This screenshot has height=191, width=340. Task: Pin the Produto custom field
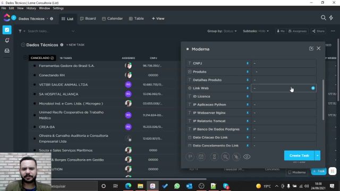(248, 72)
